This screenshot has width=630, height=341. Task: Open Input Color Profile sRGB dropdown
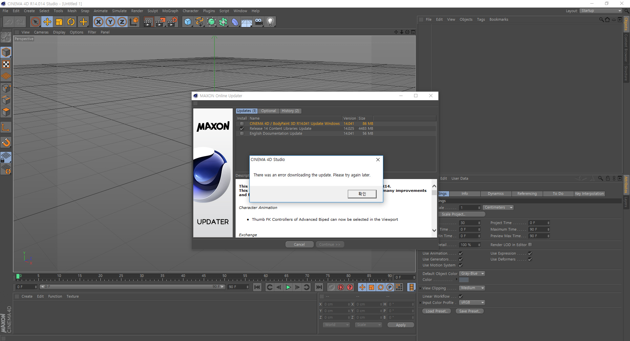point(472,303)
